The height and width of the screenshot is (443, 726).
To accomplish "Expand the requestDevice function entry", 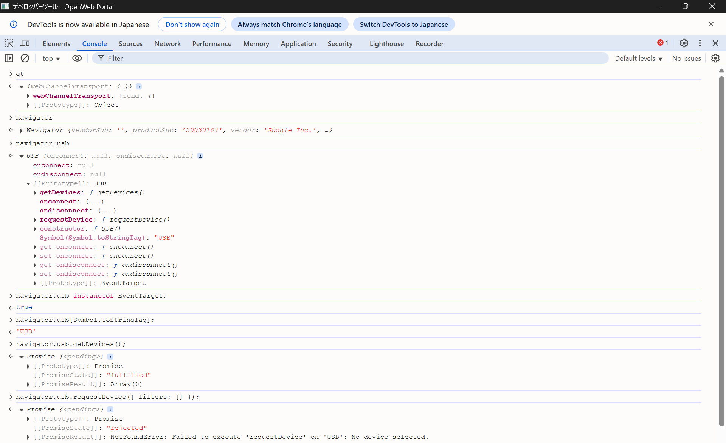I will (35, 220).
